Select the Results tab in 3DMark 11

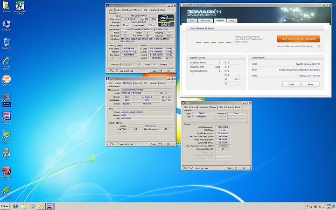(x=220, y=21)
